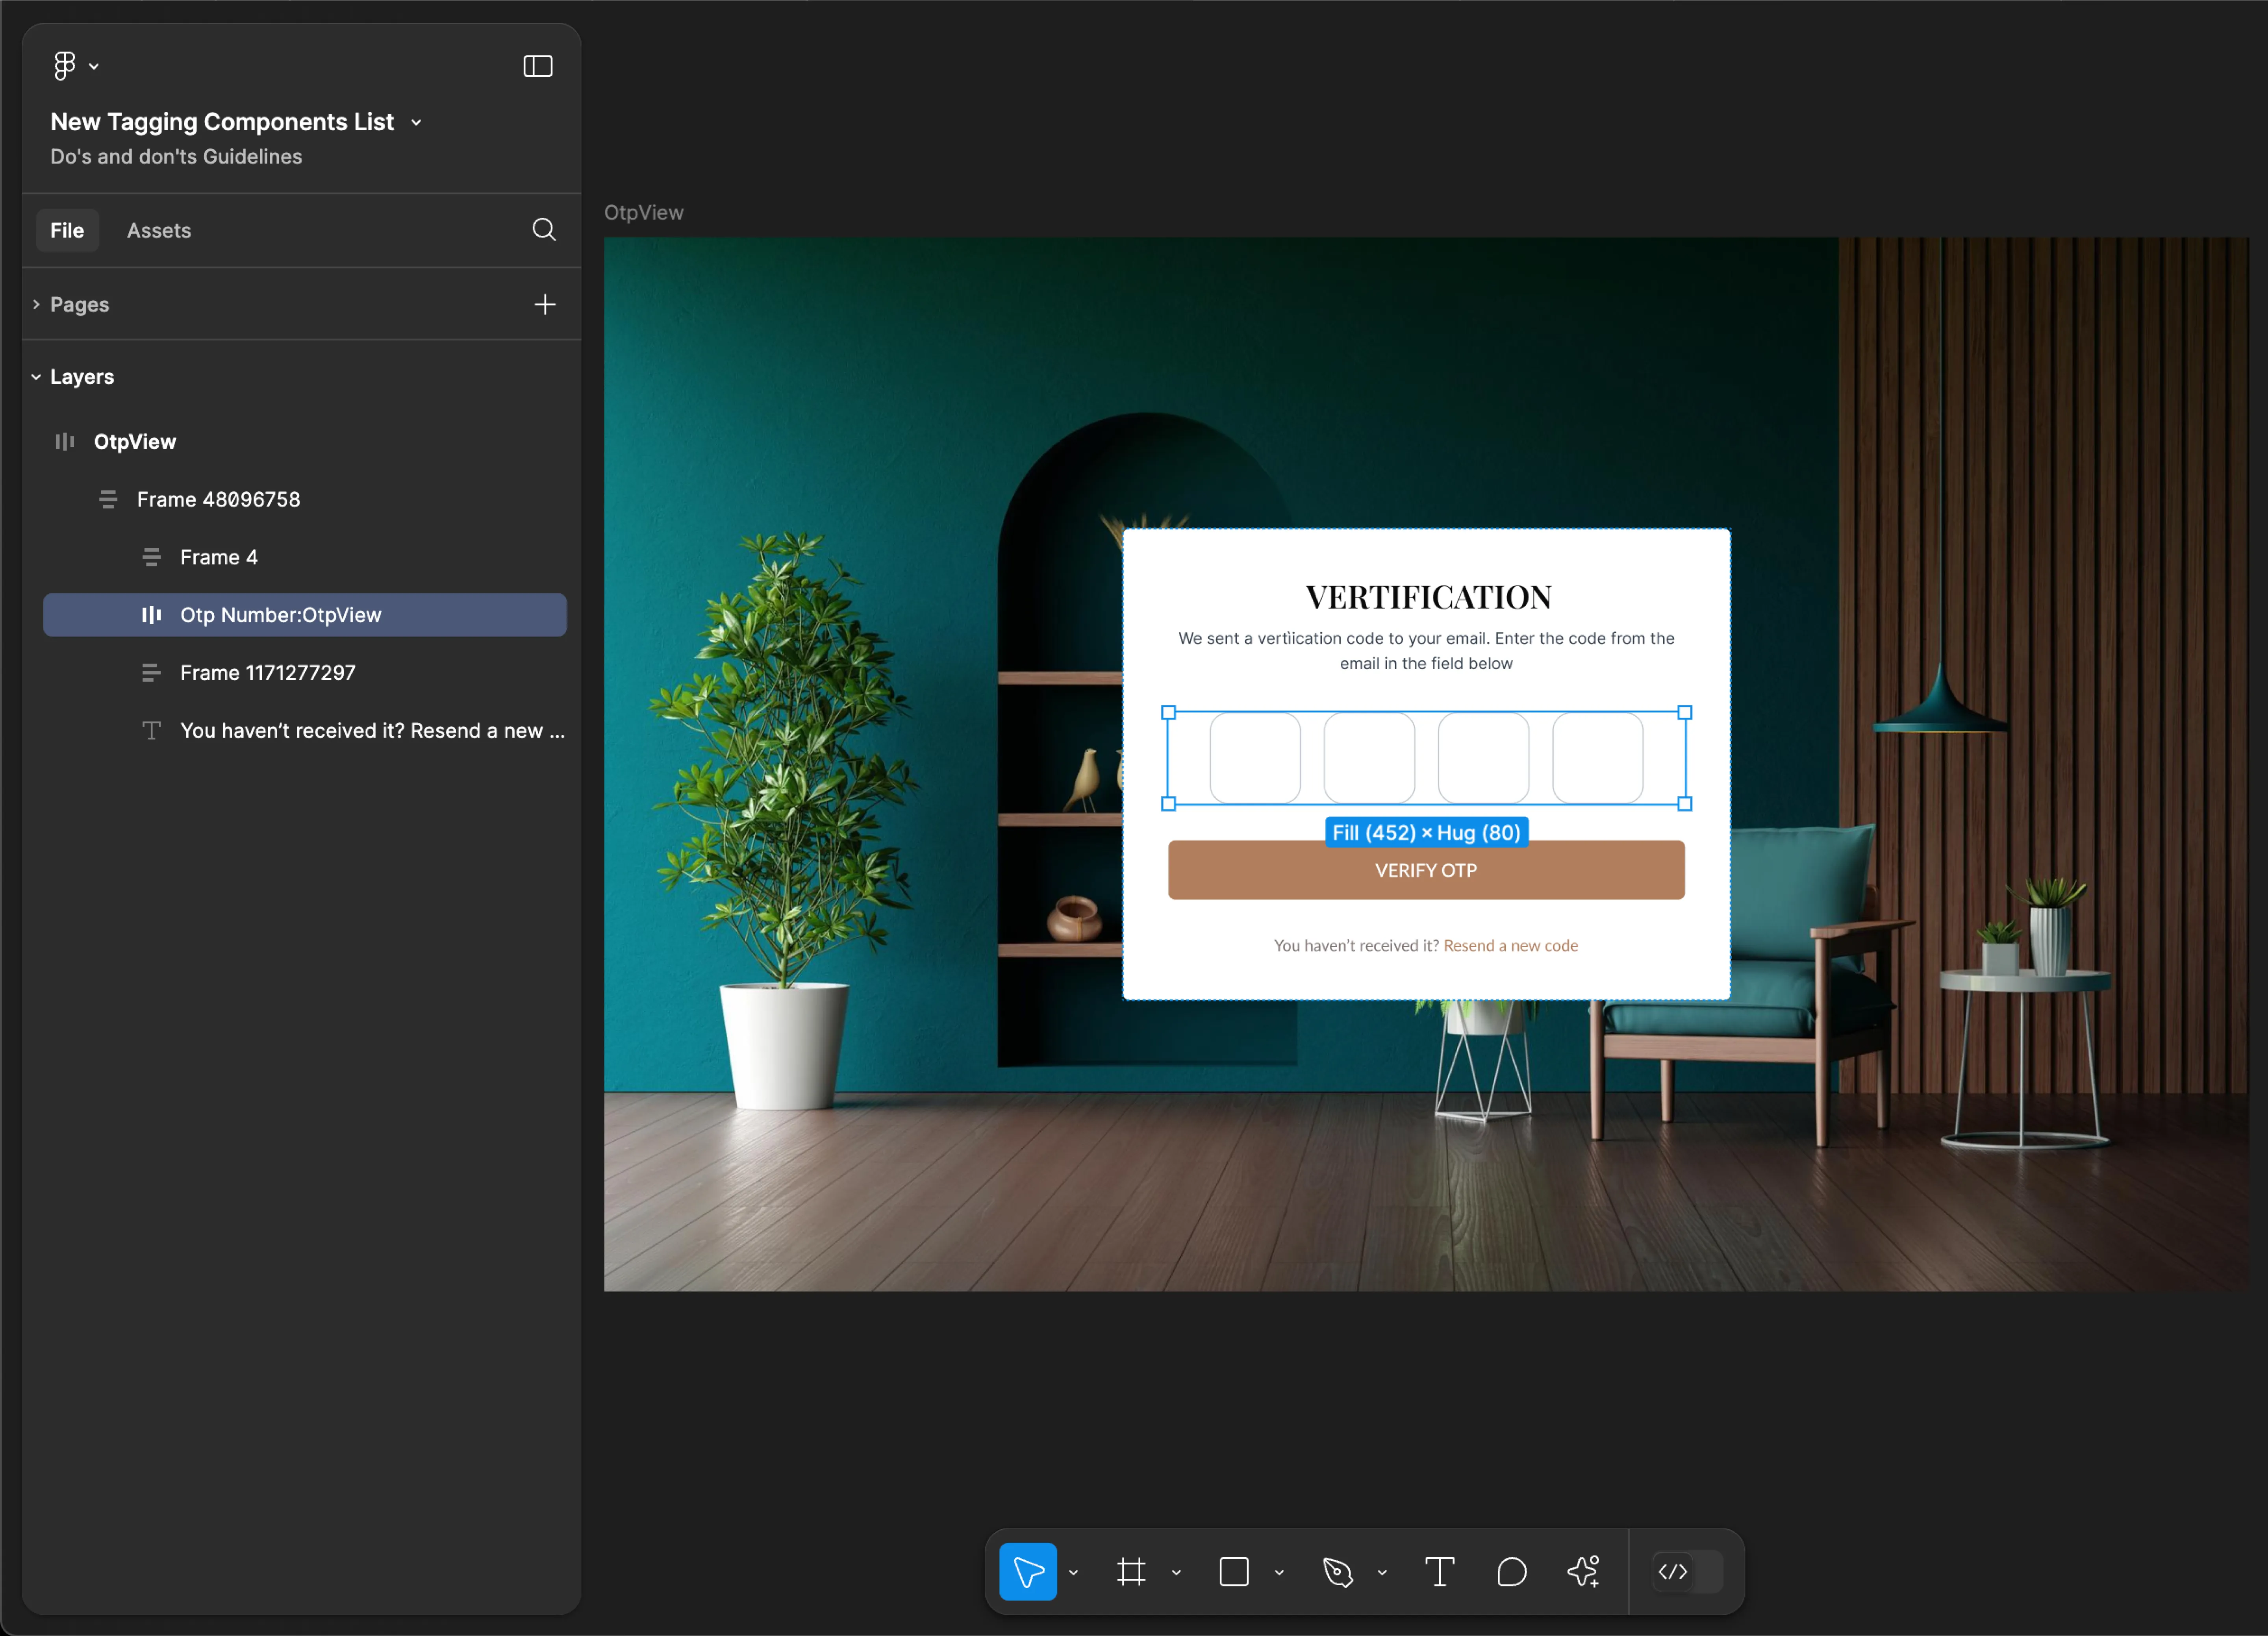Open Pen tool options dropdown arrow

pyautogui.click(x=1382, y=1573)
